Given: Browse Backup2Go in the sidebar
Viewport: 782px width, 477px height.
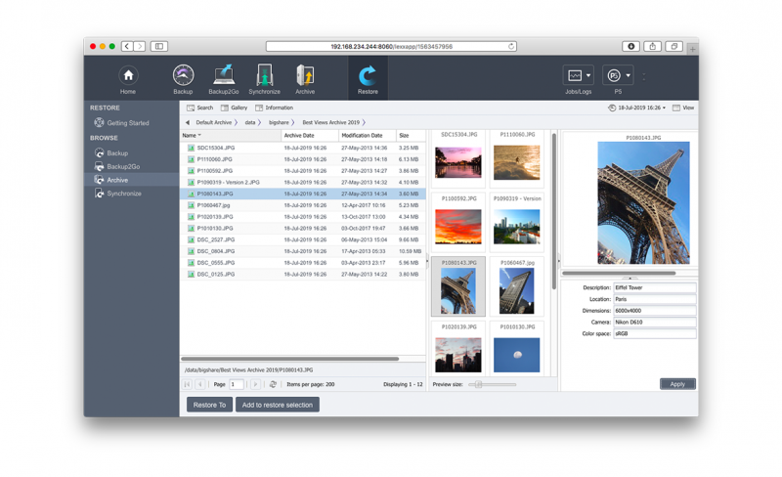Looking at the screenshot, I should 123,166.
